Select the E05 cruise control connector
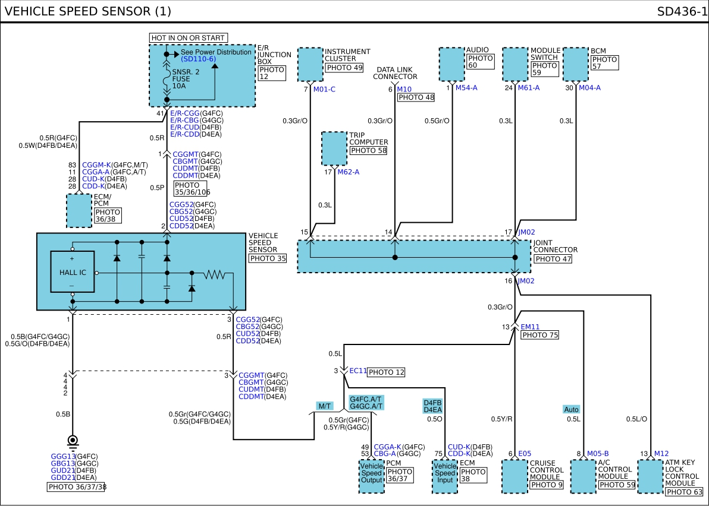Viewport: 709px width, 506px height. point(525,454)
